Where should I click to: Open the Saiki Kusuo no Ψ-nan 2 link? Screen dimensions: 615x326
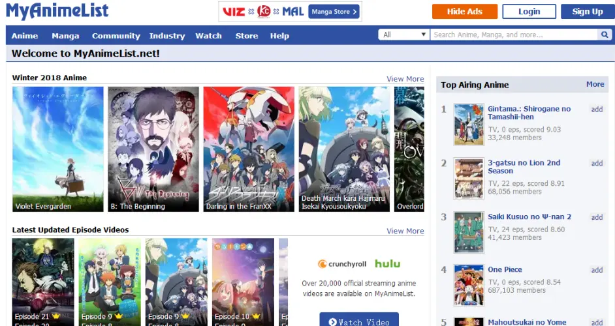click(529, 216)
